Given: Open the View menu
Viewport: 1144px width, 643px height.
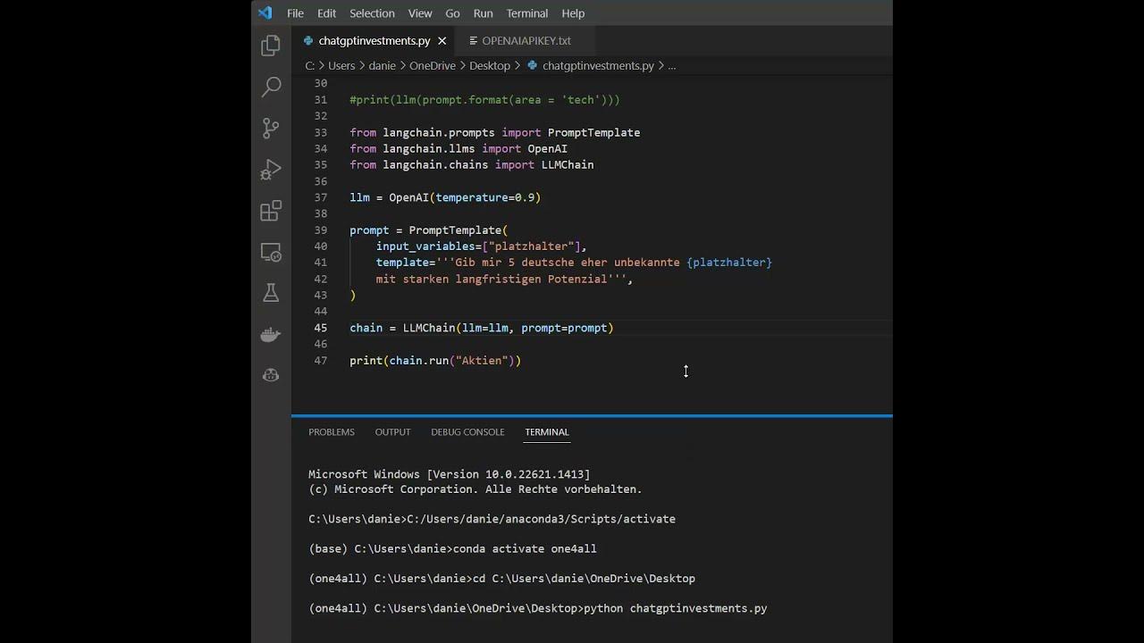Looking at the screenshot, I should 420,13.
